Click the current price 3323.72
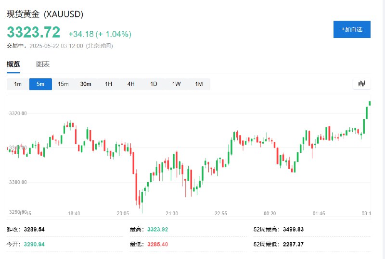The image size is (385, 259). tap(33, 32)
